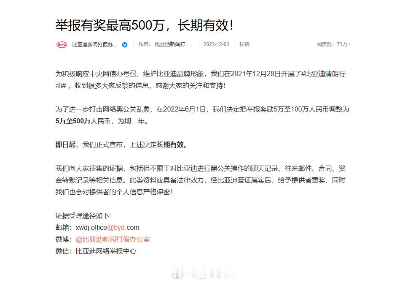Screen dimensions: 408x283
Task: Click the faded pagination dots at the bottom
Action: [204, 274]
